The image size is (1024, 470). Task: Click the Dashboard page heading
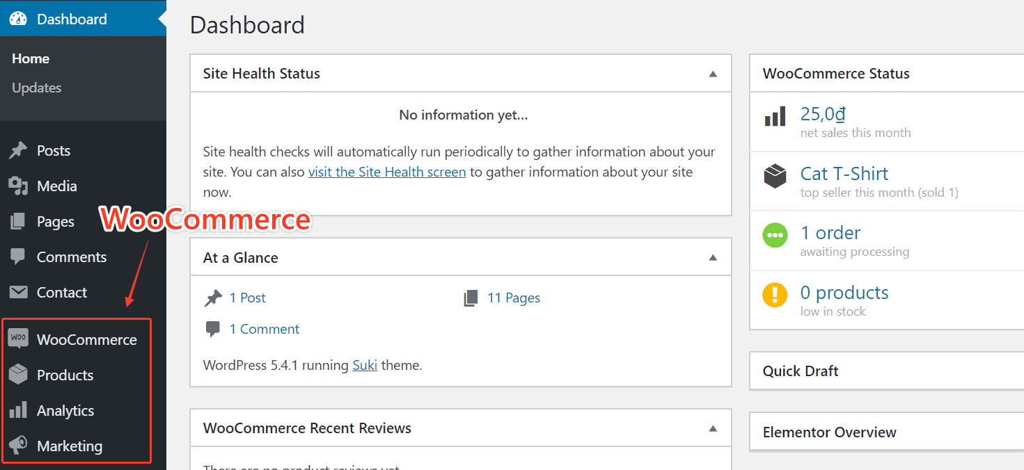click(x=247, y=25)
